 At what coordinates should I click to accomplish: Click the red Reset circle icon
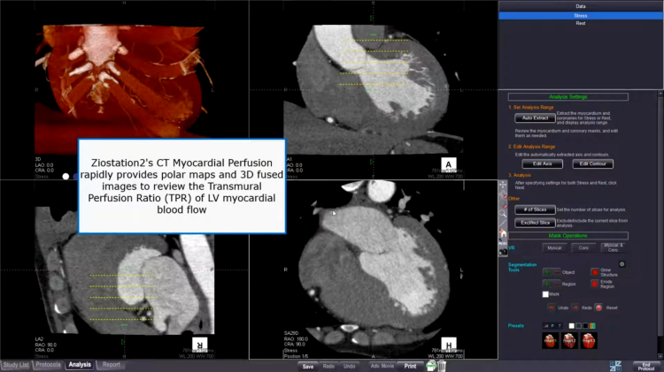coord(598,307)
